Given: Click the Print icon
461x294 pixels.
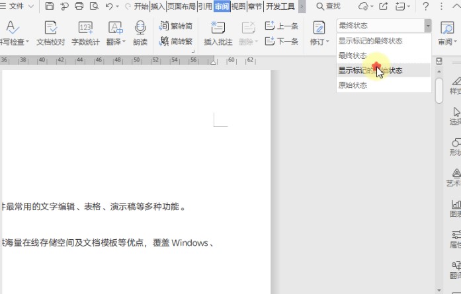Looking at the screenshot, I should click(79, 6).
